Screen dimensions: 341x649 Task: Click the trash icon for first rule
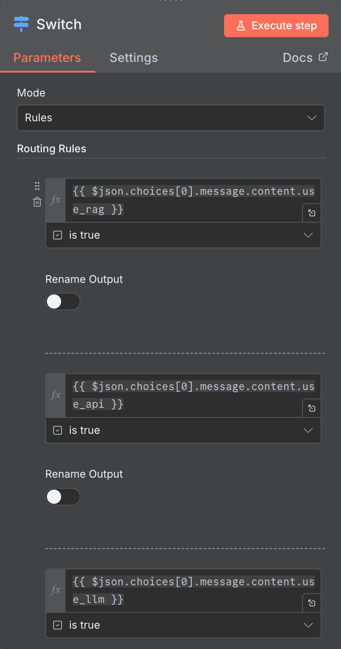37,202
